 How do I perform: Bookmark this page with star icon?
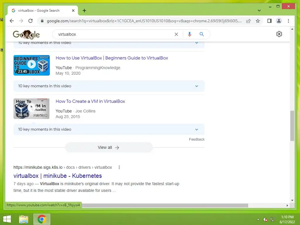coord(258,21)
